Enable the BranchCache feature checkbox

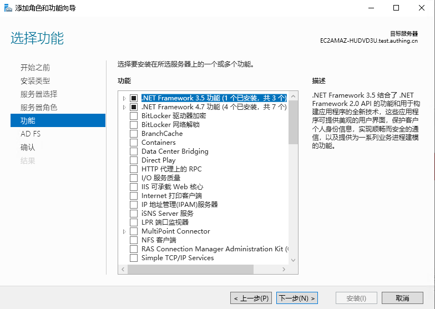[134, 134]
